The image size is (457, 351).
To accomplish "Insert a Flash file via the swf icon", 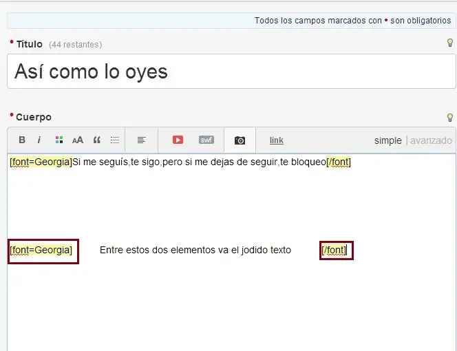I will point(206,140).
